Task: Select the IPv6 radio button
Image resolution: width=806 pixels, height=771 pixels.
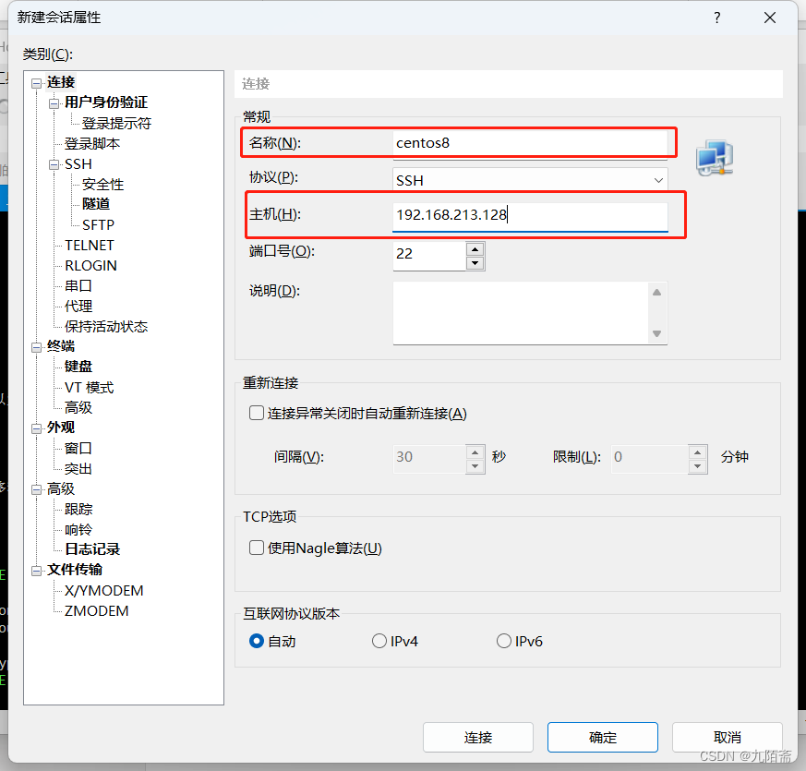Action: tap(504, 641)
